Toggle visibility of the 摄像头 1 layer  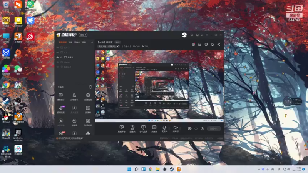[57, 67]
